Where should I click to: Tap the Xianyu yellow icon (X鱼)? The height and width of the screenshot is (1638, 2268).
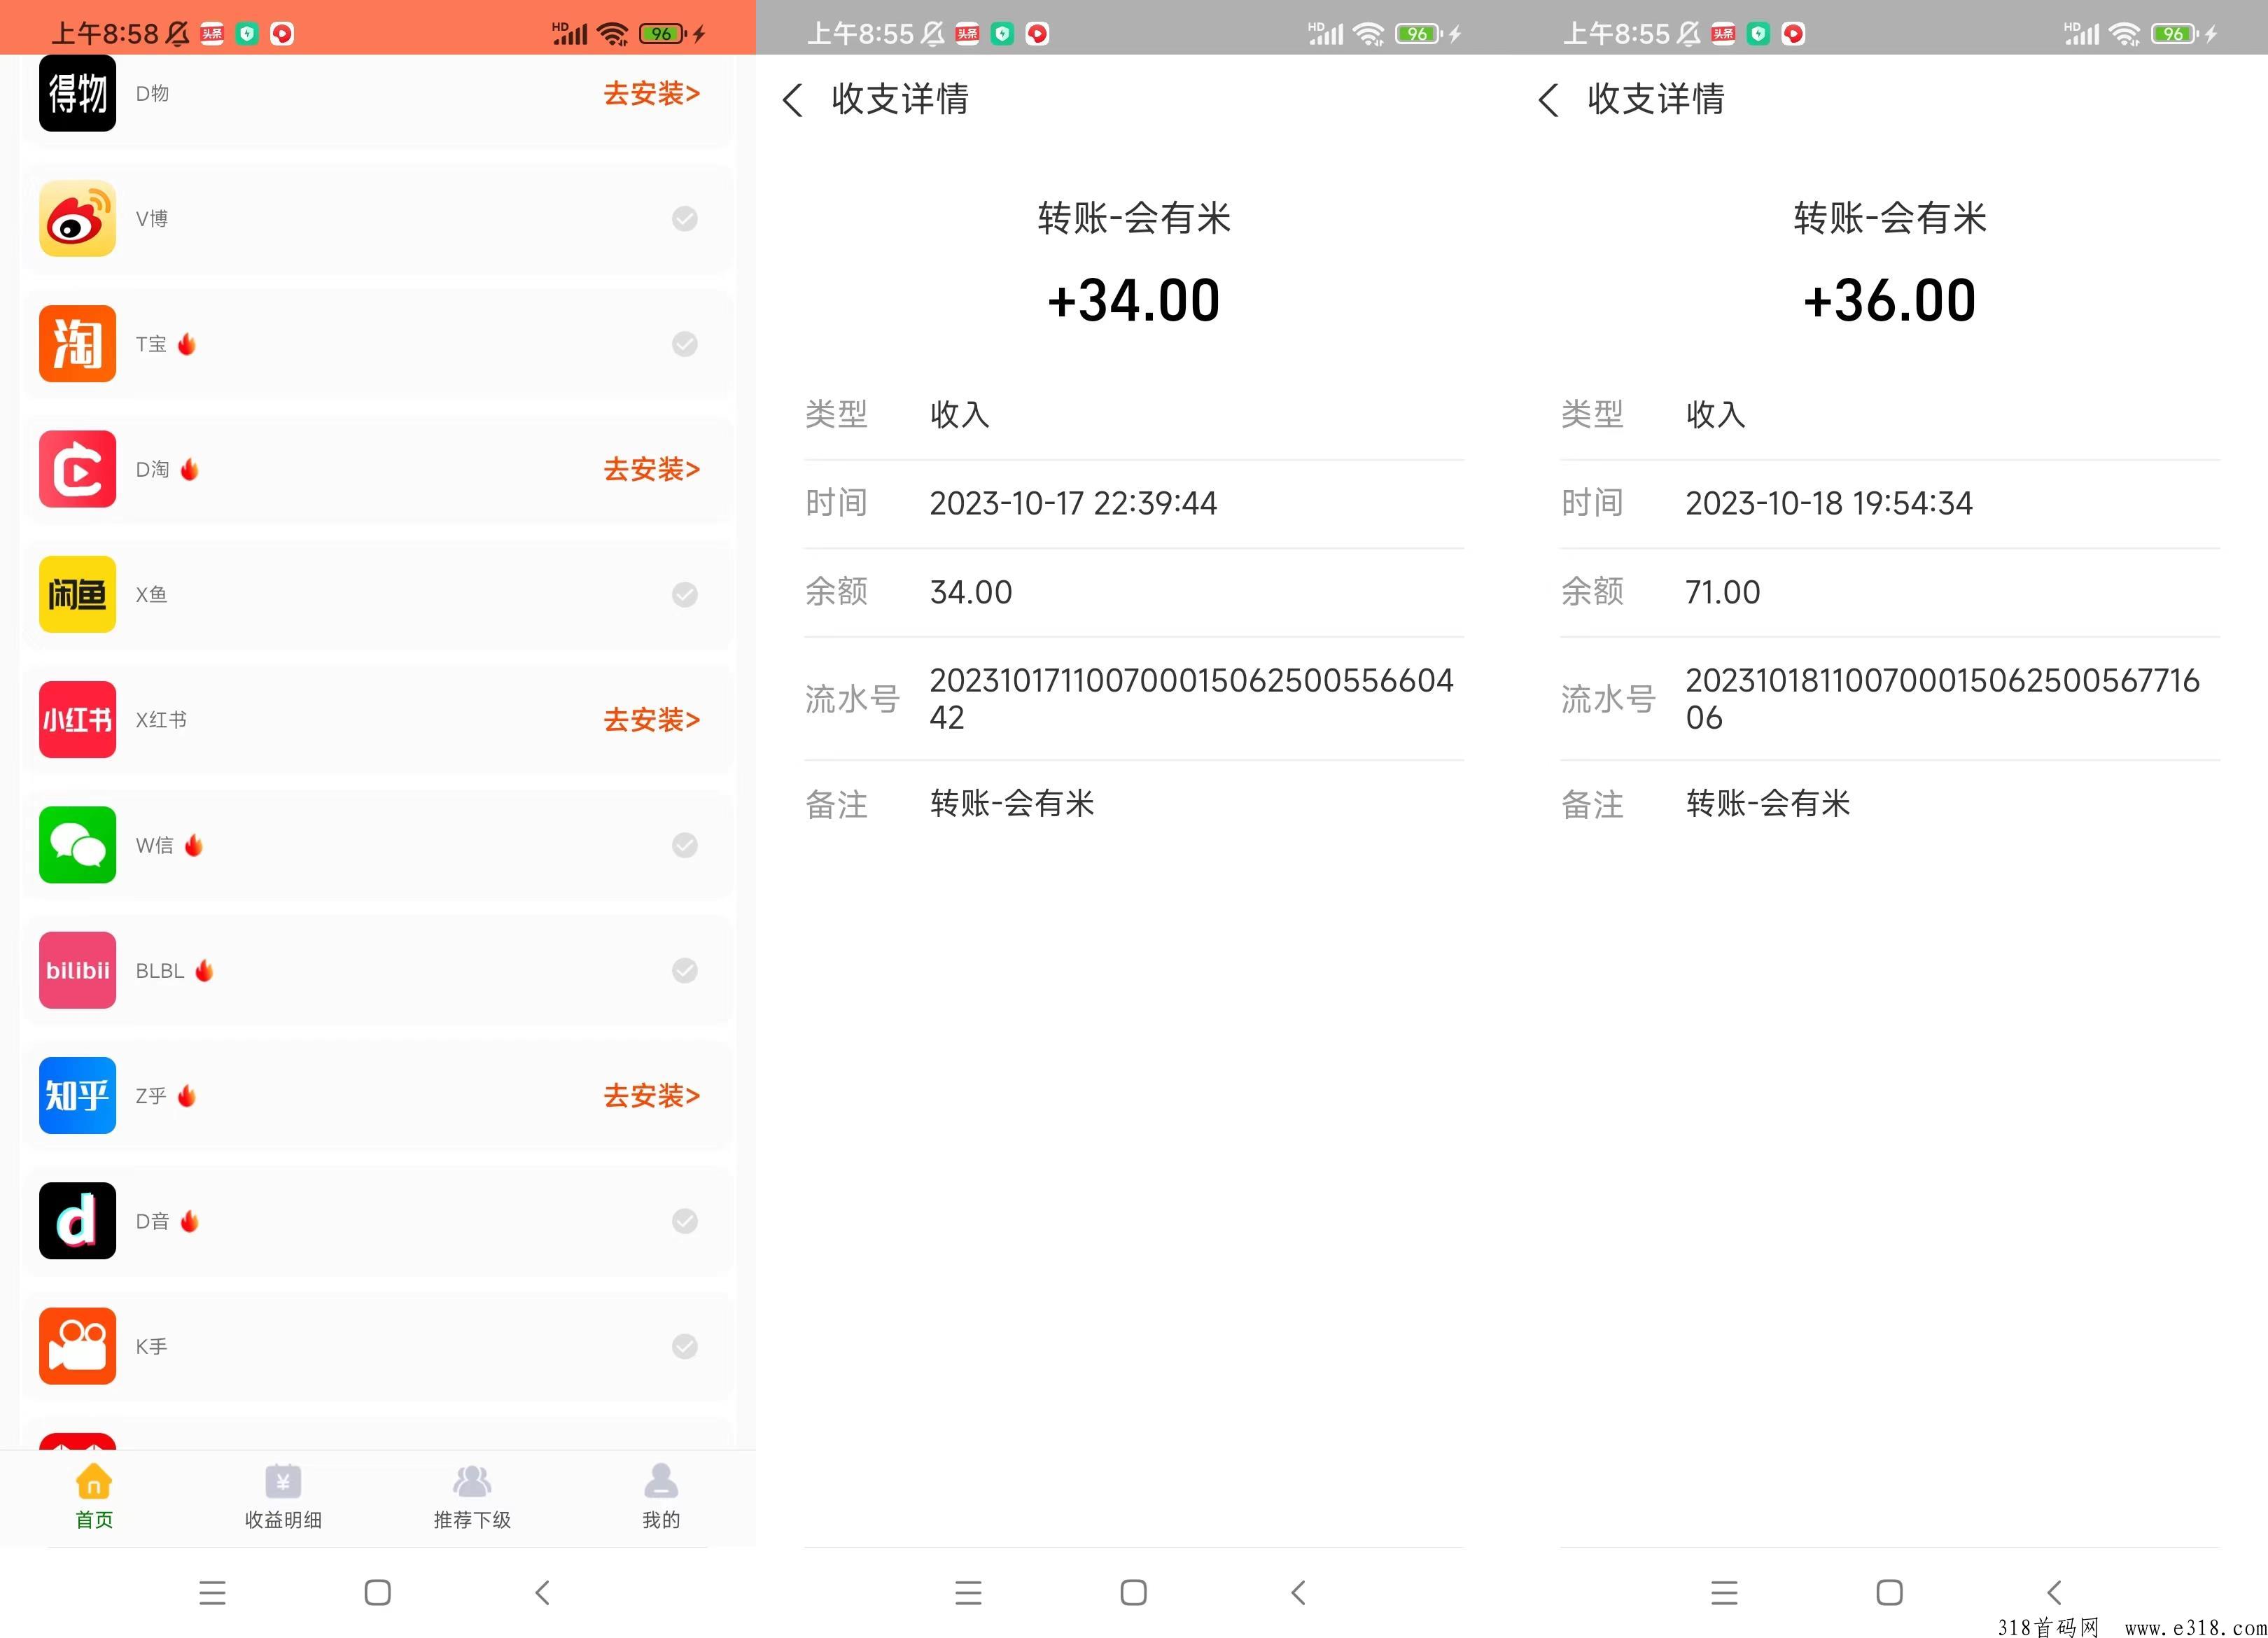point(77,594)
